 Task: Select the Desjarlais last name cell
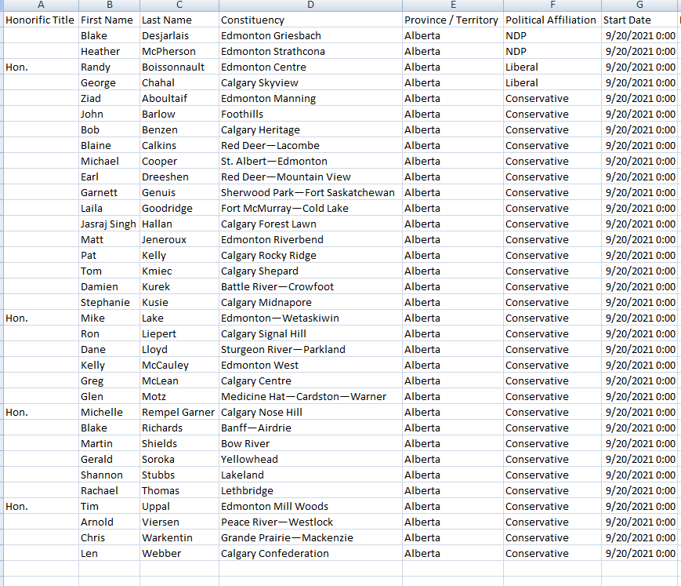pyautogui.click(x=179, y=35)
